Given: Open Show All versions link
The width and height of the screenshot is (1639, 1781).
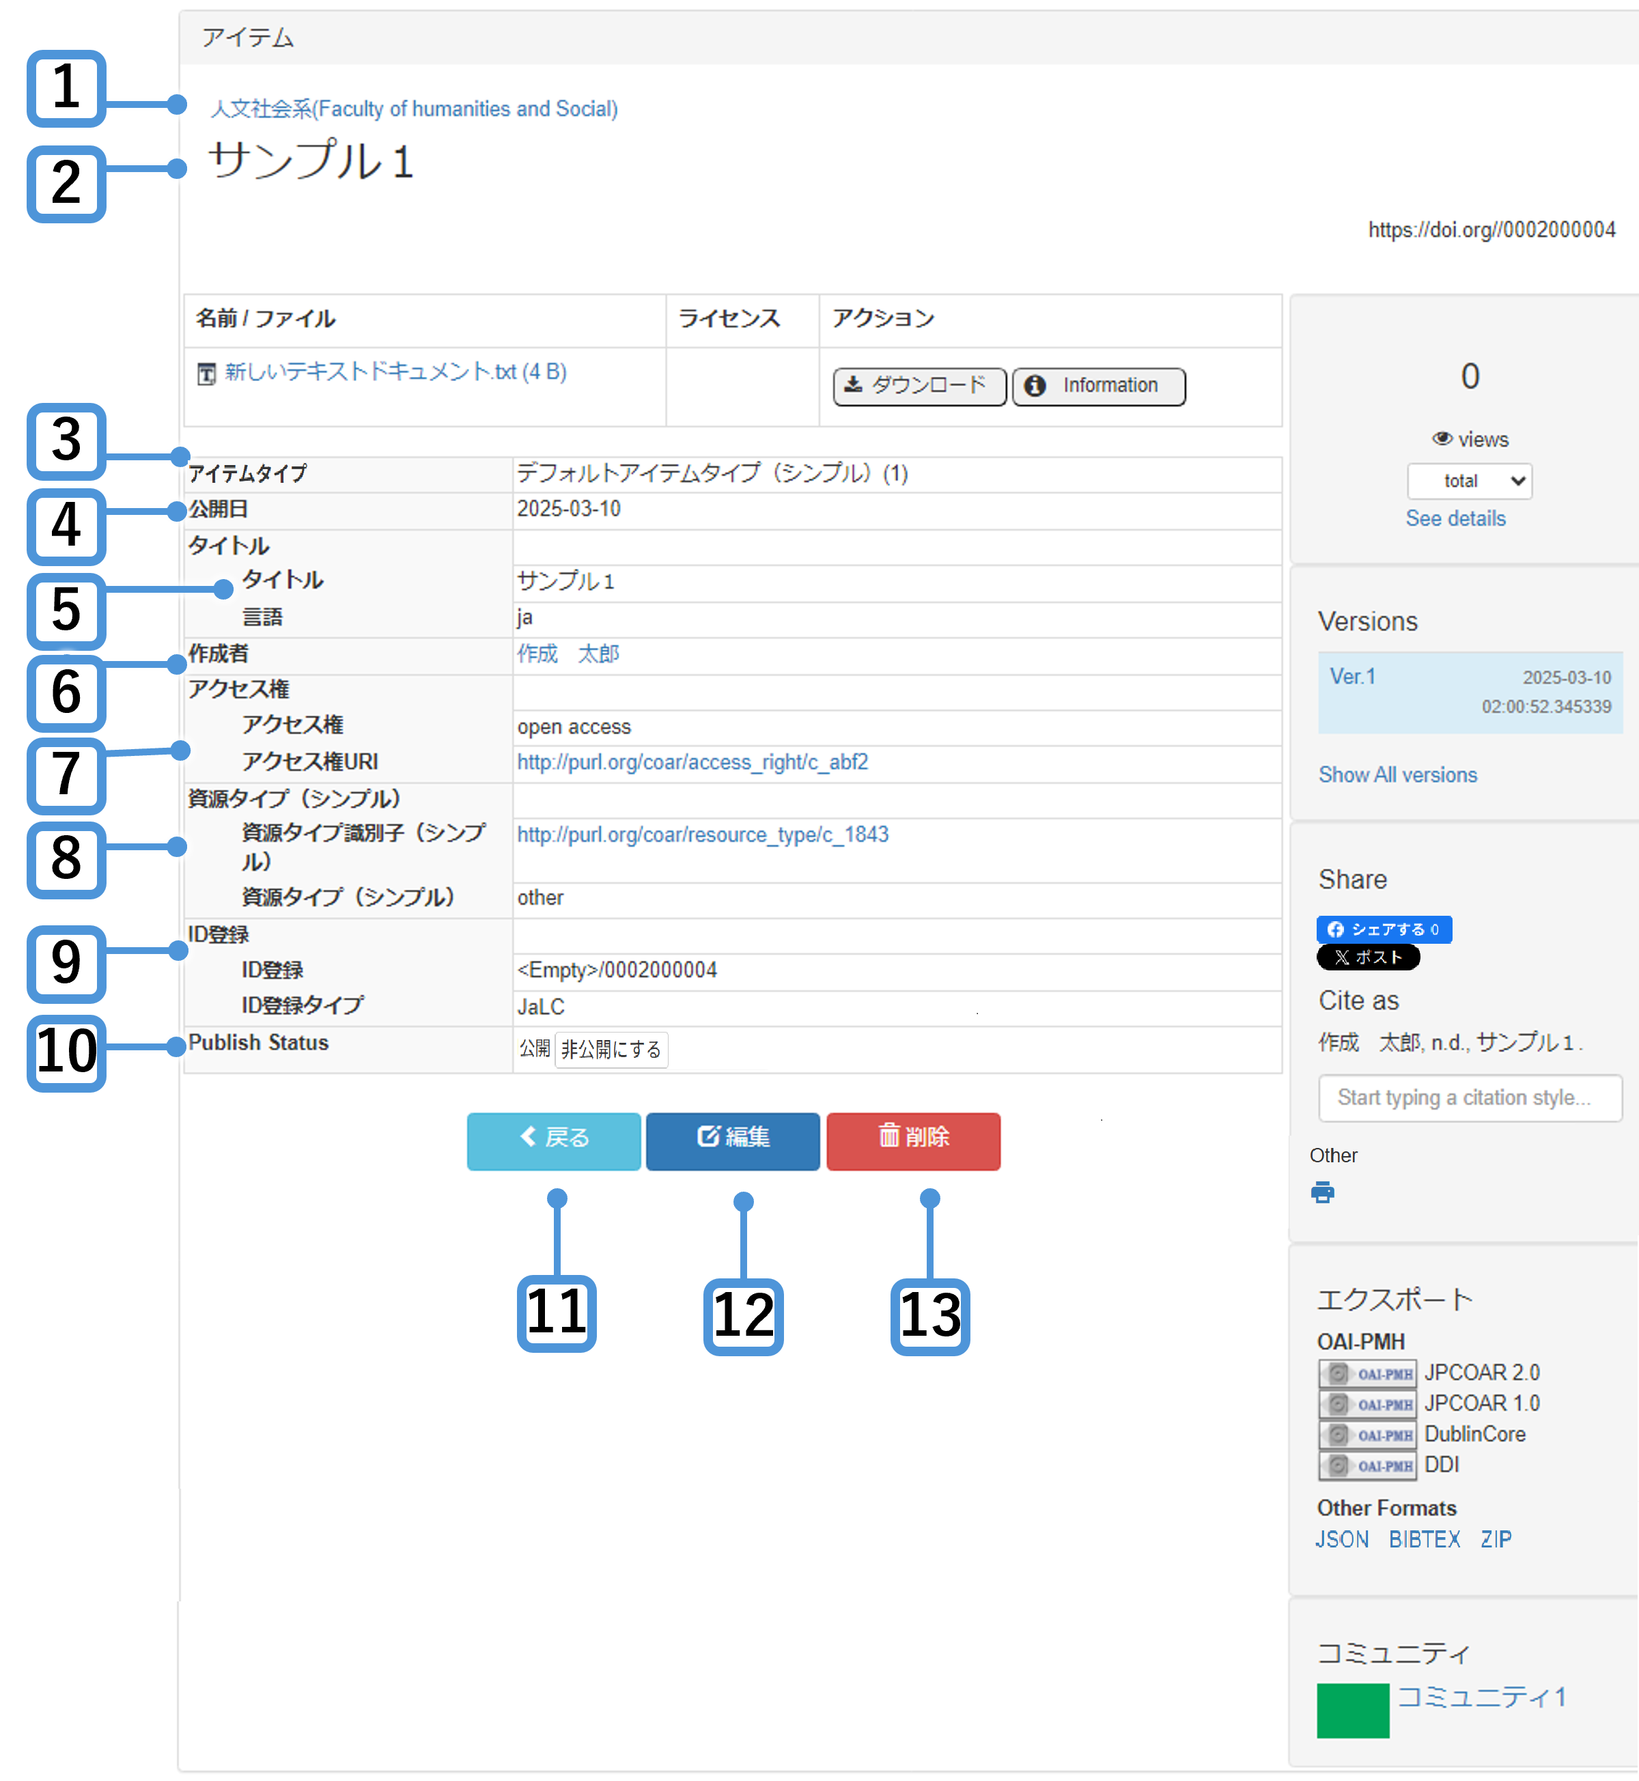Looking at the screenshot, I should point(1397,774).
